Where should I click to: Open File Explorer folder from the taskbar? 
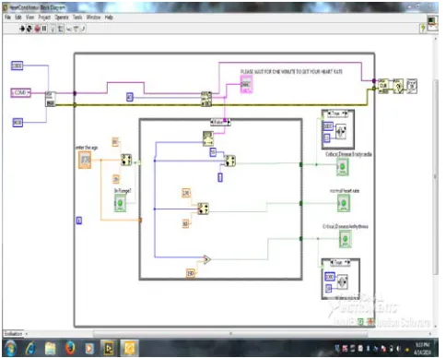tap(50, 348)
